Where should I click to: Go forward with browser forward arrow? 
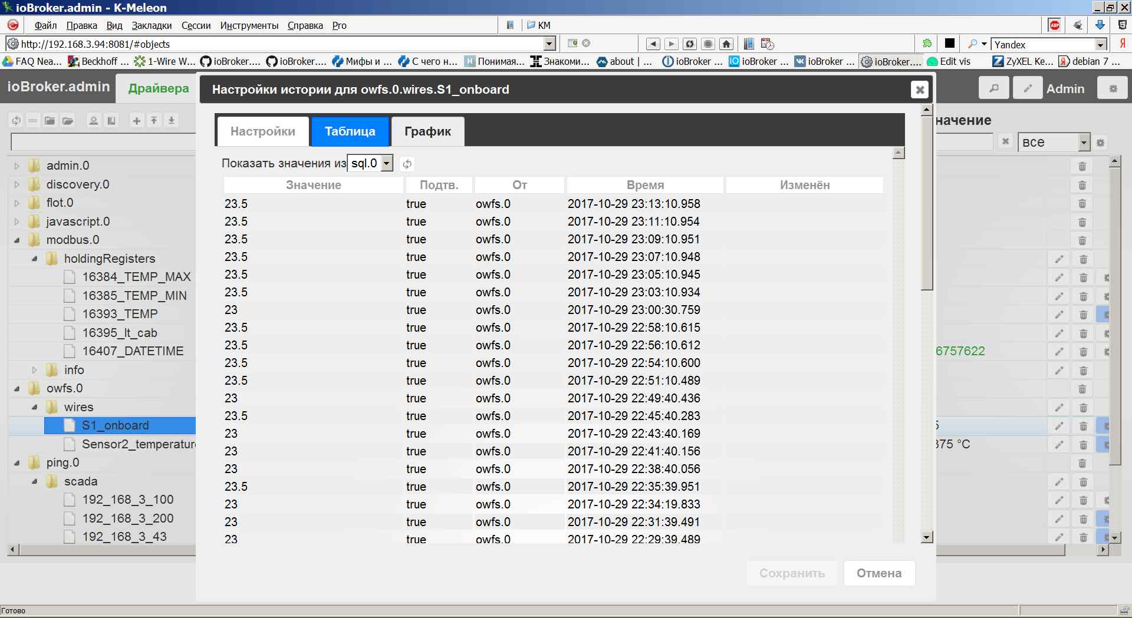(x=671, y=44)
